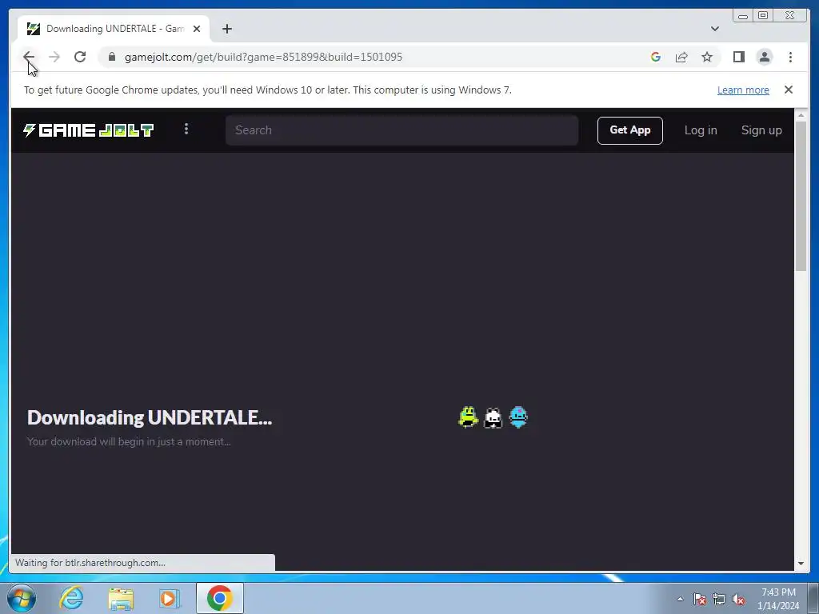This screenshot has height=614, width=819.
Task: Bookmark this tab with star icon
Action: (x=707, y=57)
